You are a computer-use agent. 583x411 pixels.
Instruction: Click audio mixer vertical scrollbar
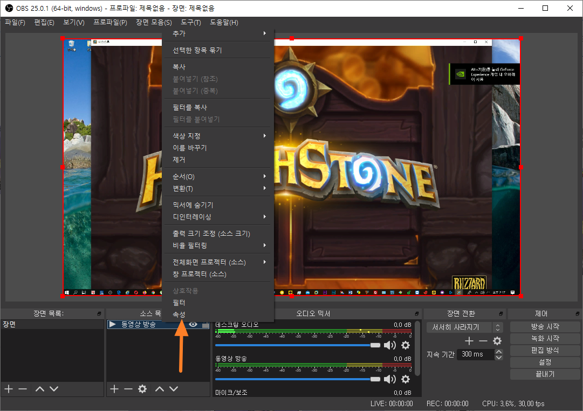[417, 349]
